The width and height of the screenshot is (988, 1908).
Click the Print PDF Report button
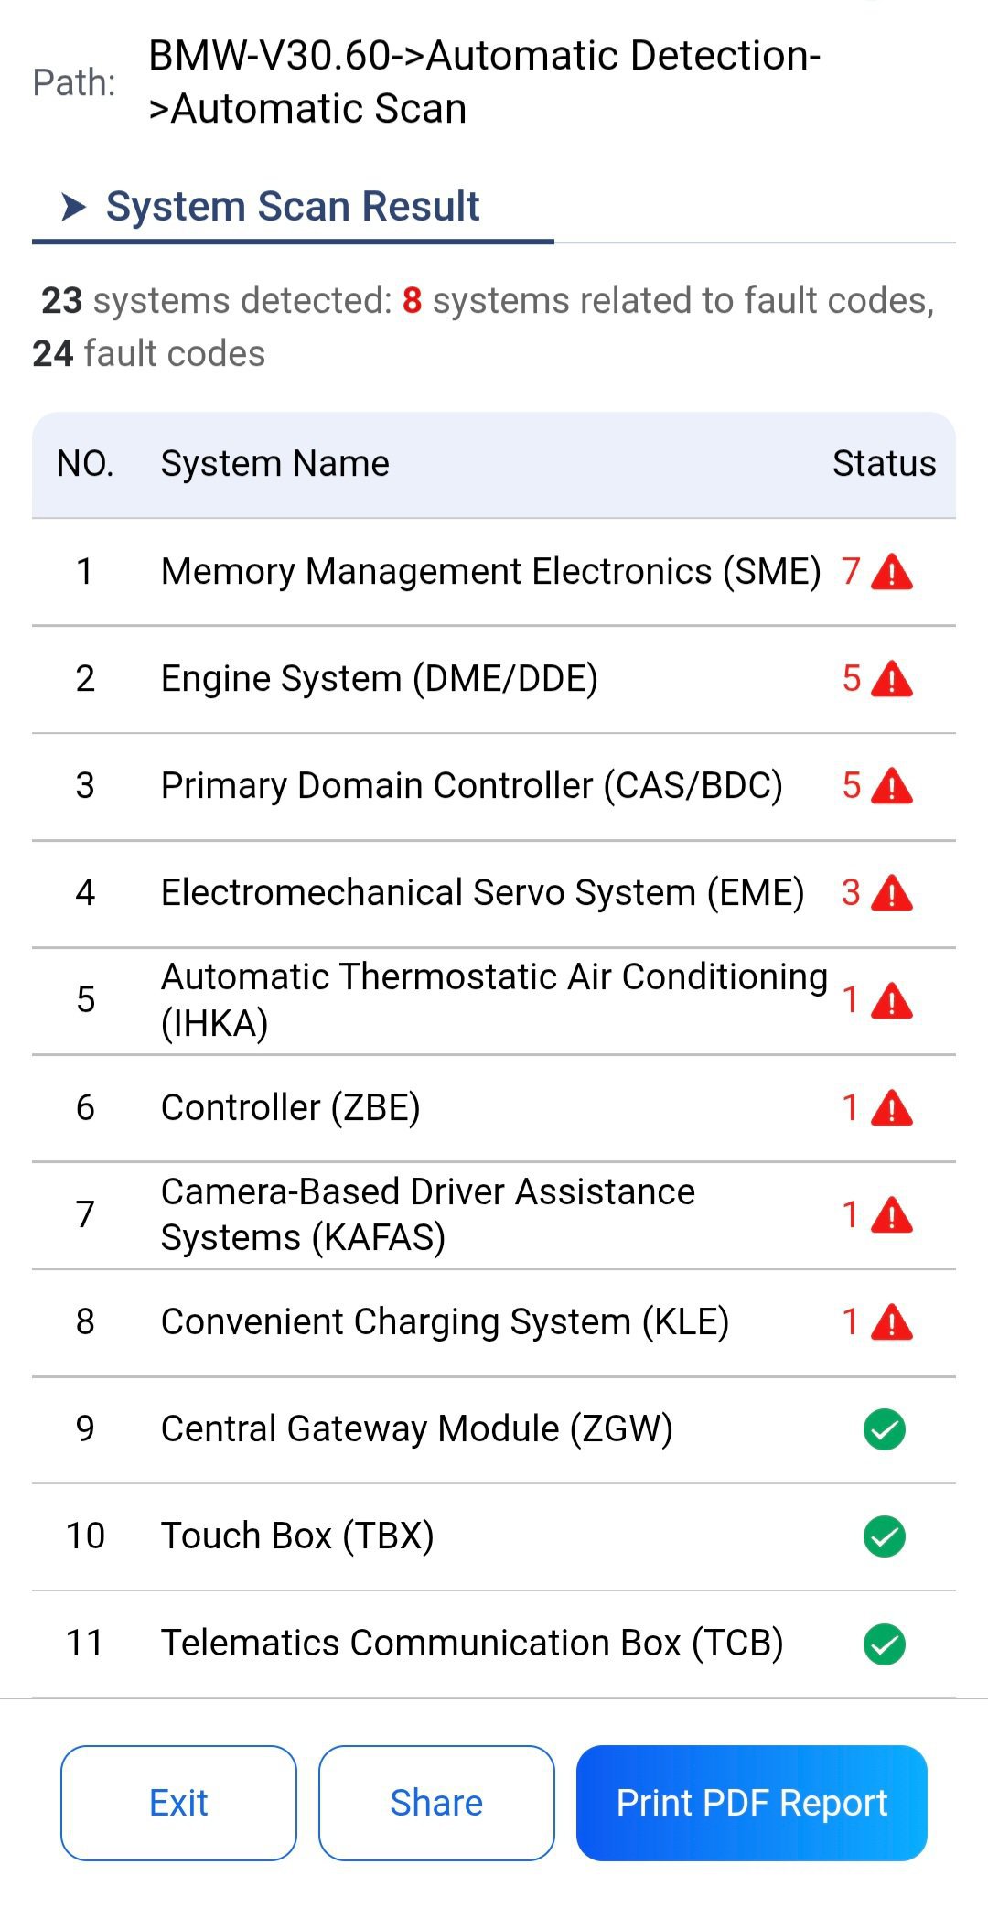(x=752, y=1803)
